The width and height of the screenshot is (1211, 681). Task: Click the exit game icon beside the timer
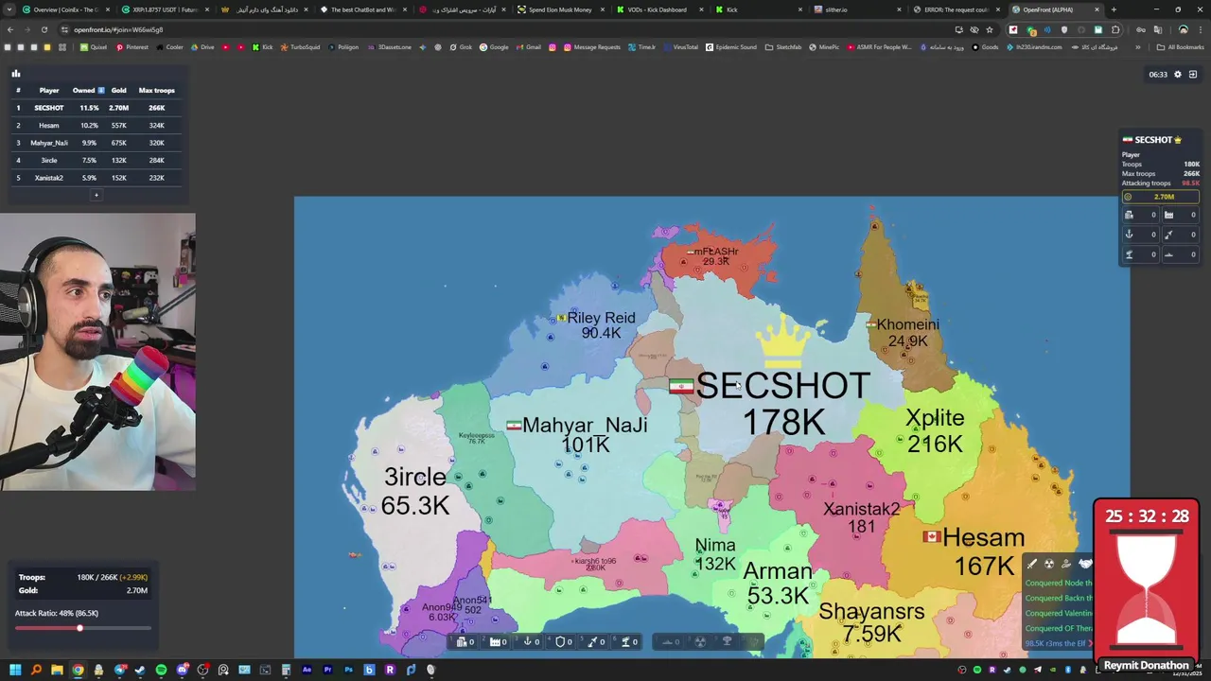(x=1193, y=74)
